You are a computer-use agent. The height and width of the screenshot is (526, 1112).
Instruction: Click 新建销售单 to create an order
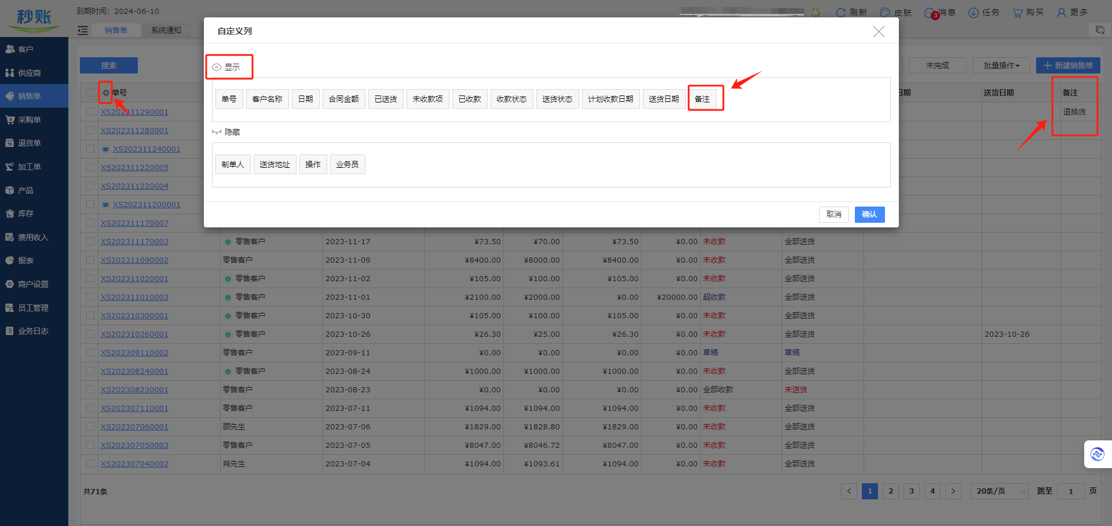click(x=1068, y=65)
